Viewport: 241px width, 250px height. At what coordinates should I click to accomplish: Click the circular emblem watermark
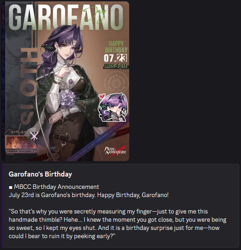click(116, 83)
